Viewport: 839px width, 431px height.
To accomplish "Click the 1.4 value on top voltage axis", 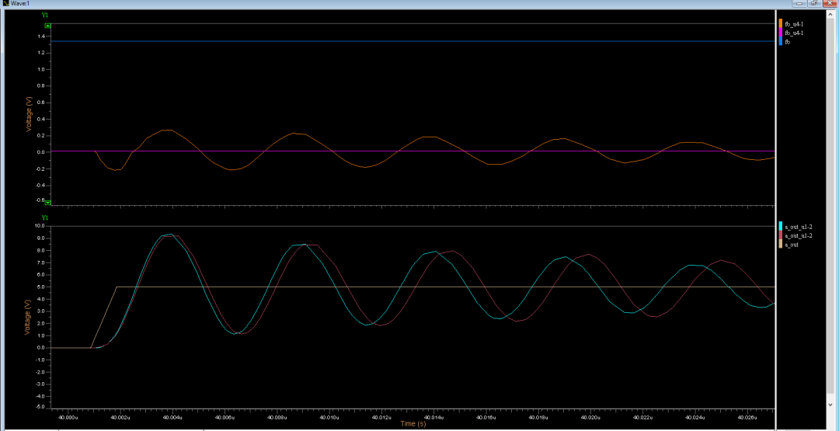I will pyautogui.click(x=40, y=36).
